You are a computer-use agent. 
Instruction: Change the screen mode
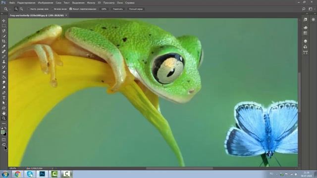tap(3, 145)
